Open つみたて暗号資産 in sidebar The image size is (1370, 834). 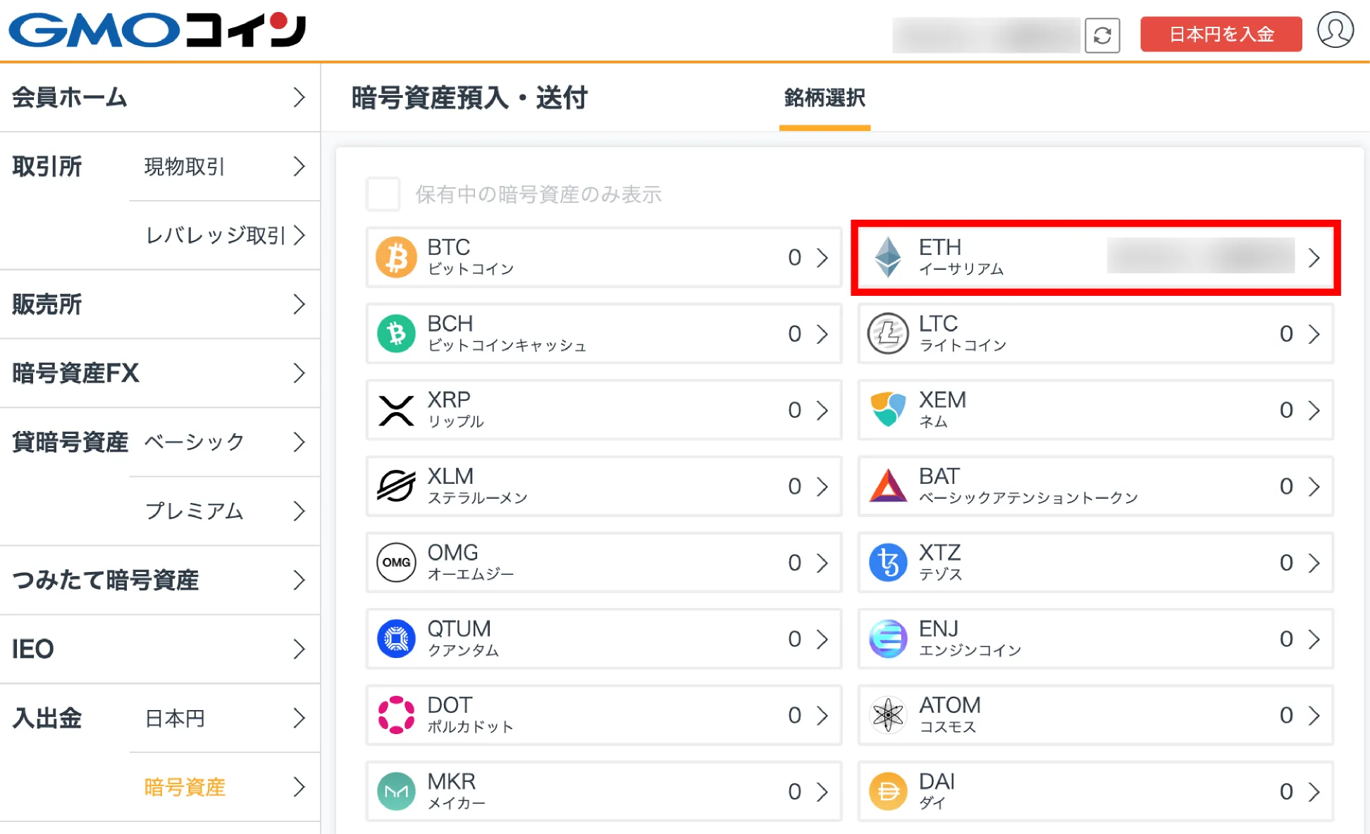tap(160, 580)
